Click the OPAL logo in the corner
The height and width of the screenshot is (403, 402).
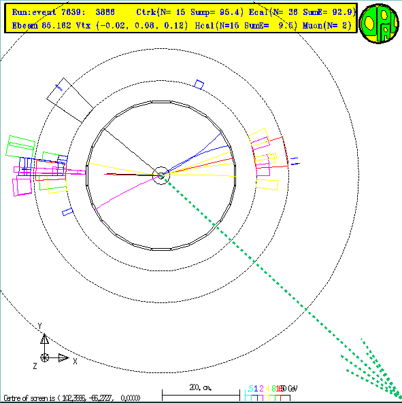pos(379,23)
